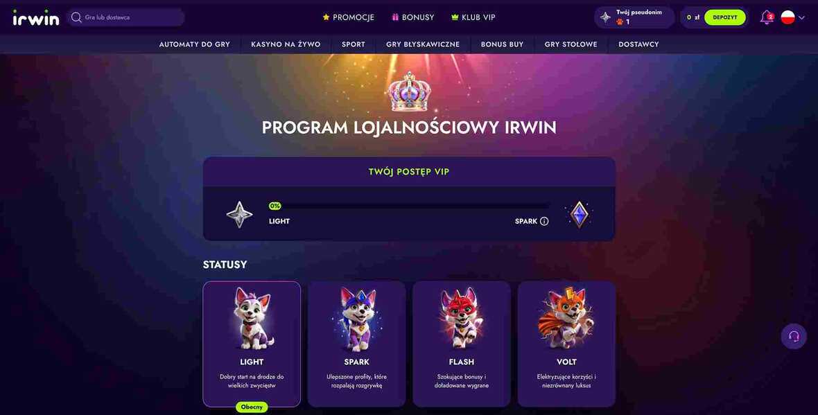
Task: Open the headset support chat icon
Action: pyautogui.click(x=794, y=336)
